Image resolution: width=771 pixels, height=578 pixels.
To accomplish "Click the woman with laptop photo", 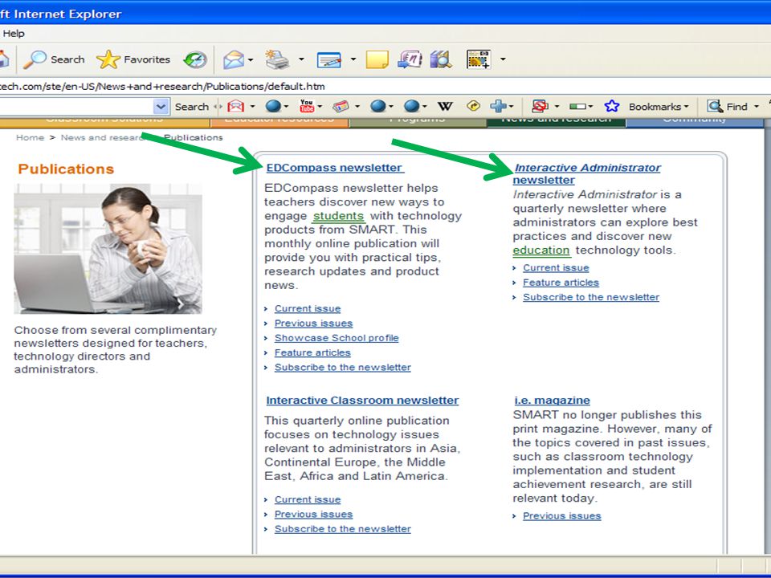I will (108, 249).
